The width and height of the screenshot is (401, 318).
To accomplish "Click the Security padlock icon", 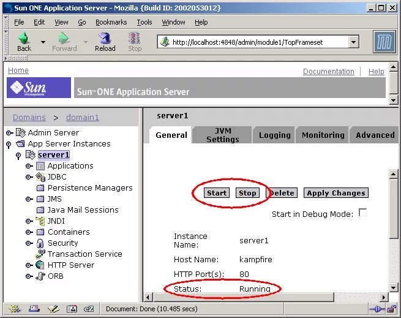I will pyautogui.click(x=40, y=243).
